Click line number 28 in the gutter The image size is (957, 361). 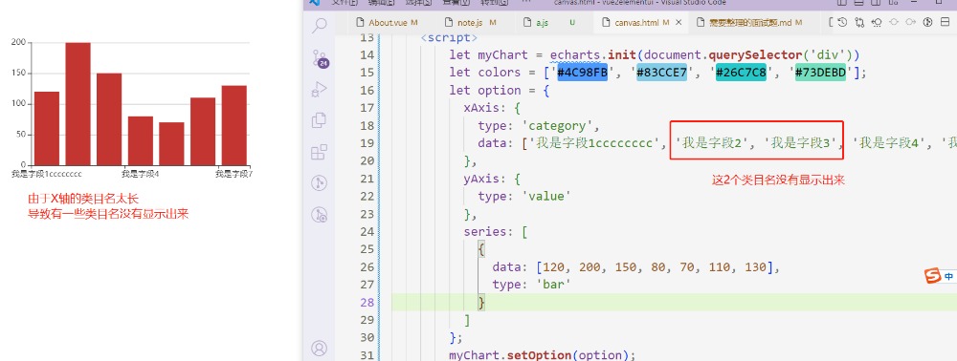point(367,303)
